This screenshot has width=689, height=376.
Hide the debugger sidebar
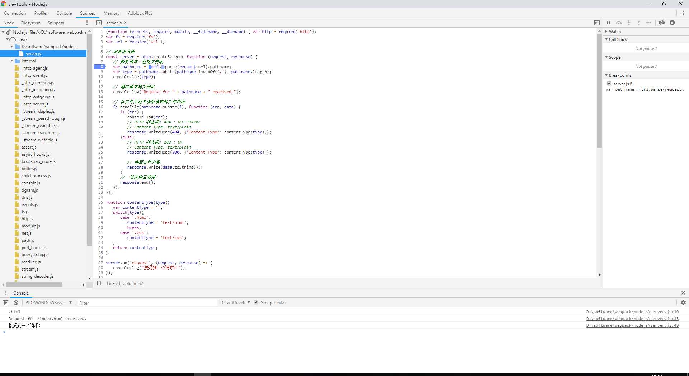coord(597,23)
